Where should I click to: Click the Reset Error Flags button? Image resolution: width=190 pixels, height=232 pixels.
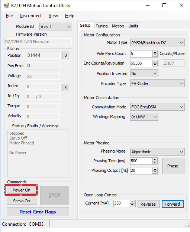[38, 212]
